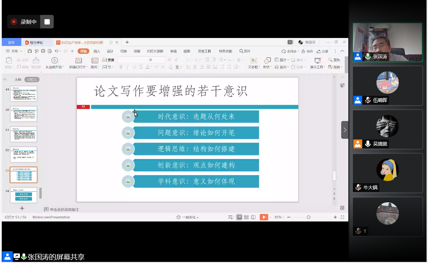
Task: Switch to the 幻灯片放映 tab
Action: 155,51
